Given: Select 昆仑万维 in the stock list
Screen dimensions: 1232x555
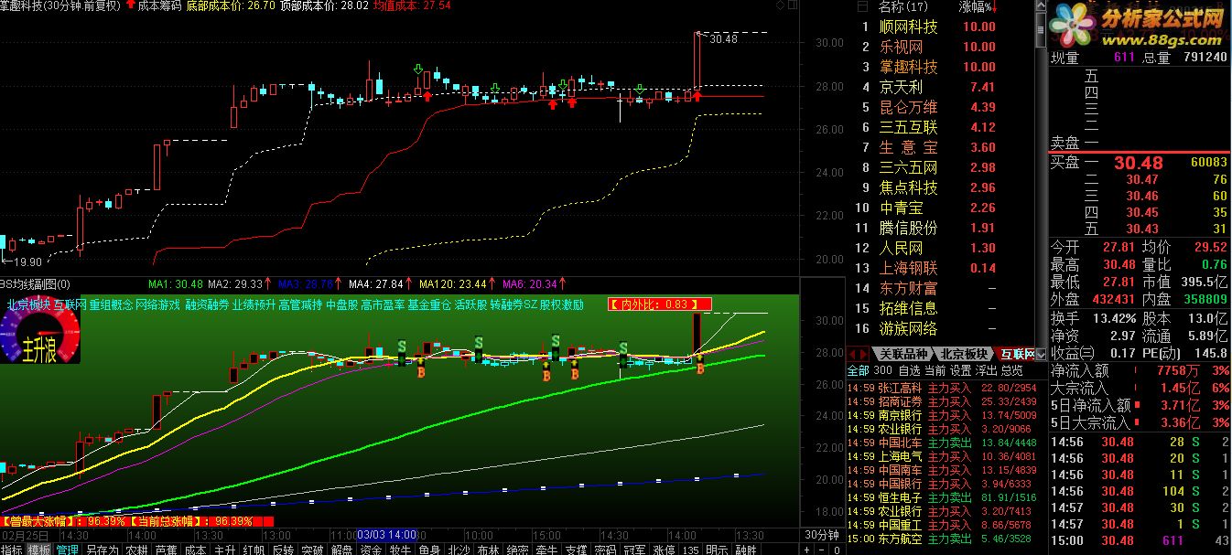Looking at the screenshot, I should click(909, 107).
